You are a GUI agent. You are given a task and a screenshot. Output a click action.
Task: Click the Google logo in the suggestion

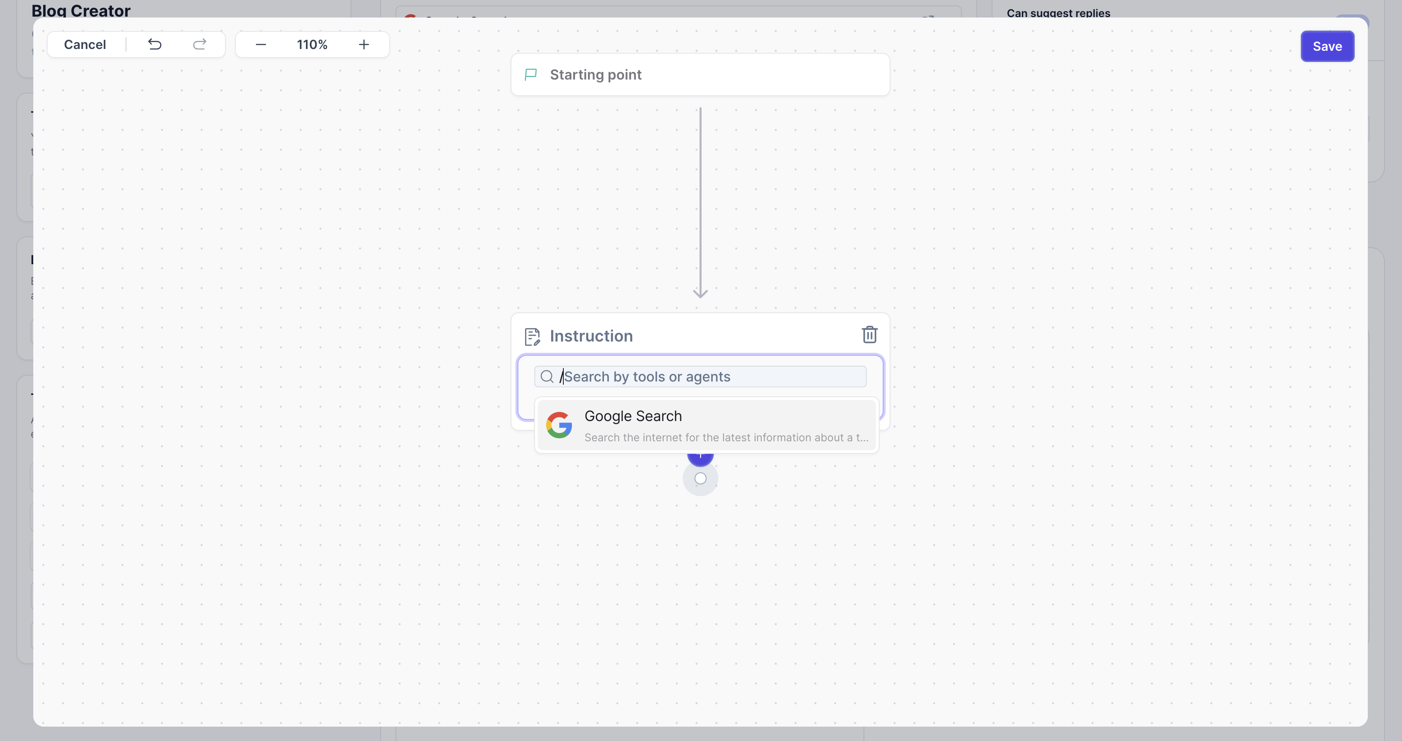(559, 425)
